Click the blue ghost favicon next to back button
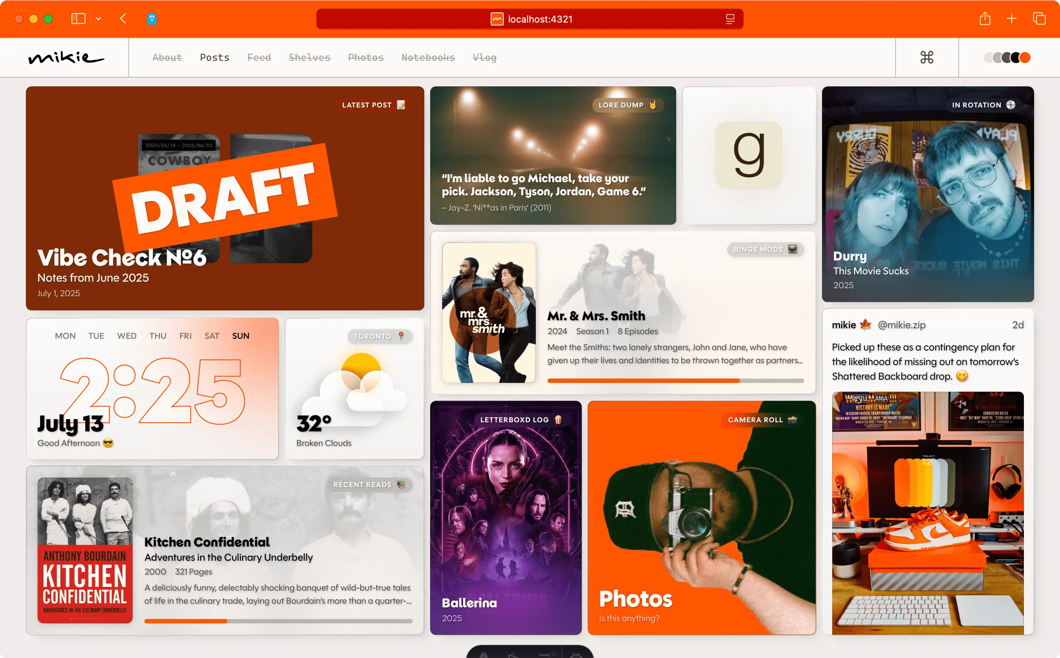The height and width of the screenshot is (658, 1060). (152, 19)
